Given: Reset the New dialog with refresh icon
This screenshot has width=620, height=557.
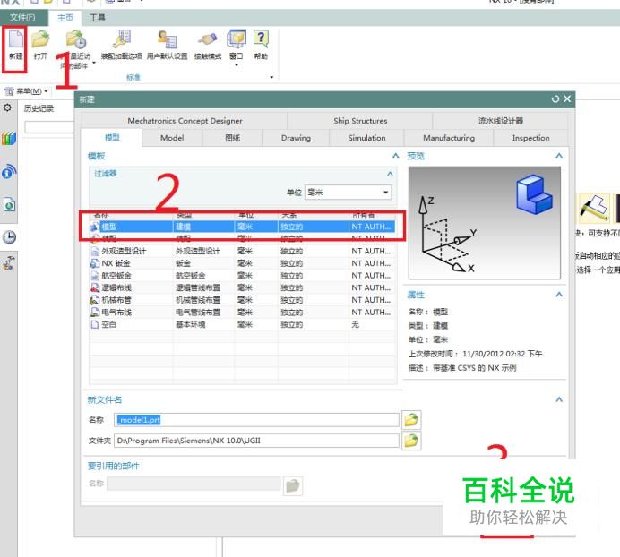Looking at the screenshot, I should [555, 99].
